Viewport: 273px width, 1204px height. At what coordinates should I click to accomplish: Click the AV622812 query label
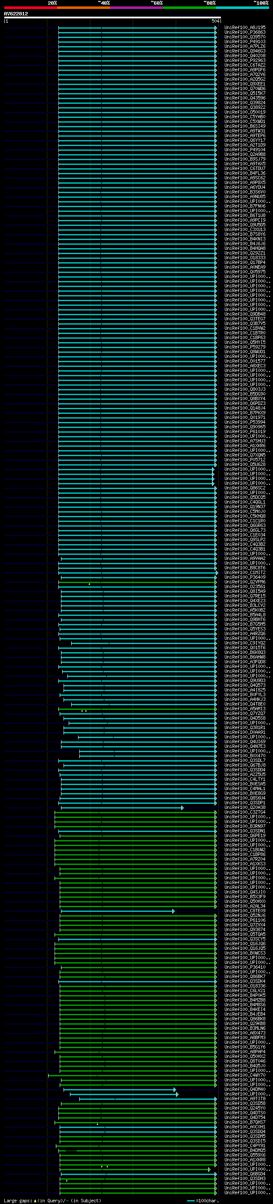pos(16,14)
